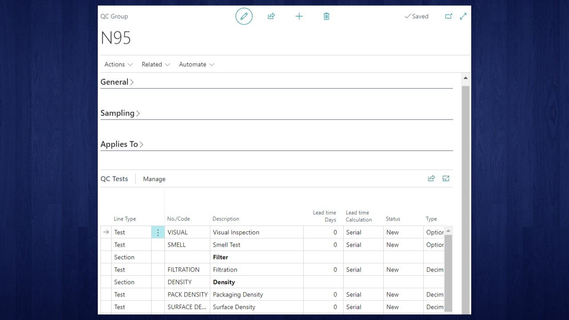Open the Related menu
This screenshot has height=320, width=569.
point(156,64)
